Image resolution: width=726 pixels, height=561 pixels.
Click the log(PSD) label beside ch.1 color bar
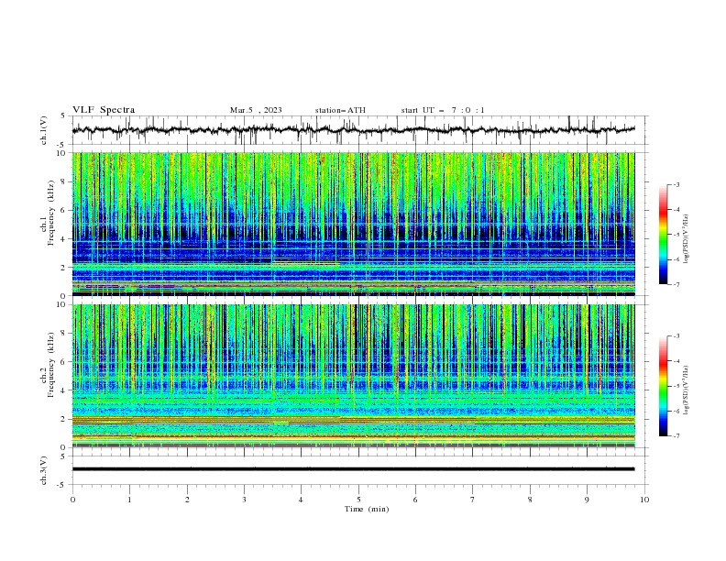click(686, 239)
